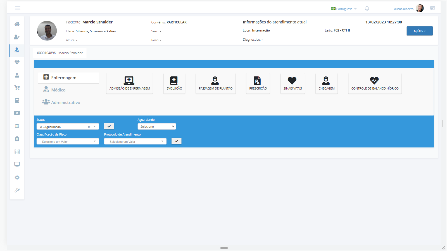Open the AÇÕES button menu
Image resolution: width=447 pixels, height=251 pixels.
point(419,31)
